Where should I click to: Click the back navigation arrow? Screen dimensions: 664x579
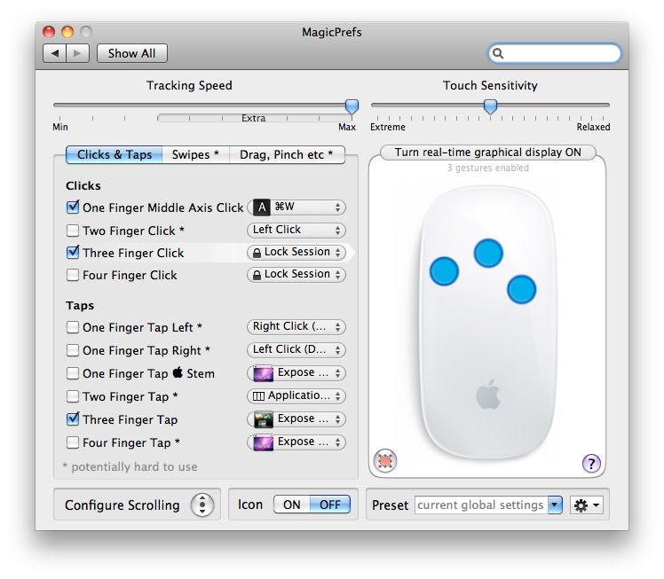pyautogui.click(x=55, y=53)
